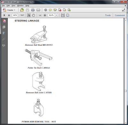Image resolution: width=128 pixels, height=125 pixels.
Task: Toggle read mode expand icon
Action: click(x=124, y=10)
